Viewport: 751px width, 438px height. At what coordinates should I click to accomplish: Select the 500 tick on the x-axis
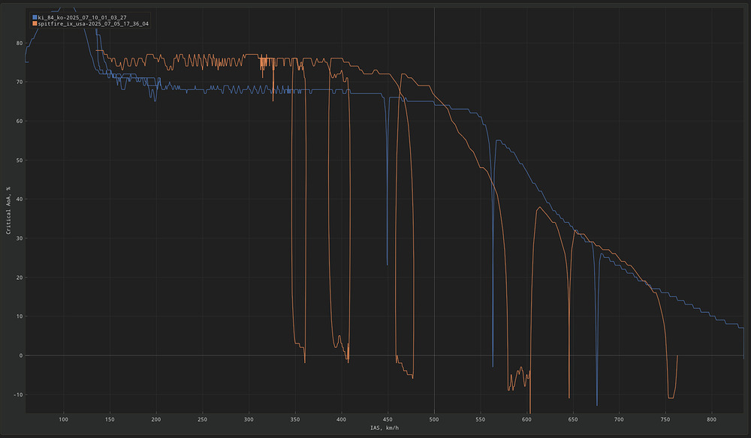click(x=434, y=418)
